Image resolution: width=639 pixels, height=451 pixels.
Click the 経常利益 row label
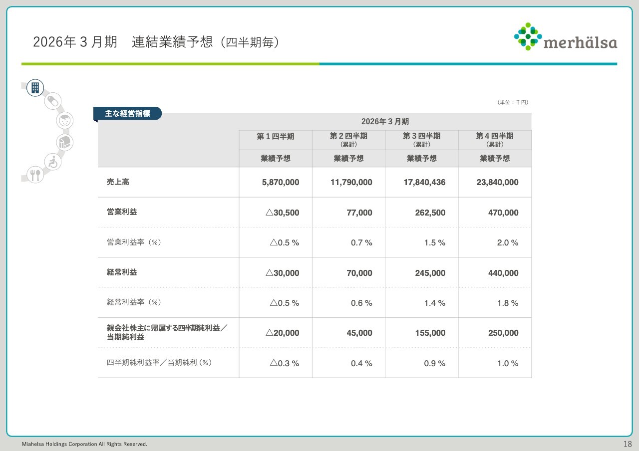tap(122, 272)
